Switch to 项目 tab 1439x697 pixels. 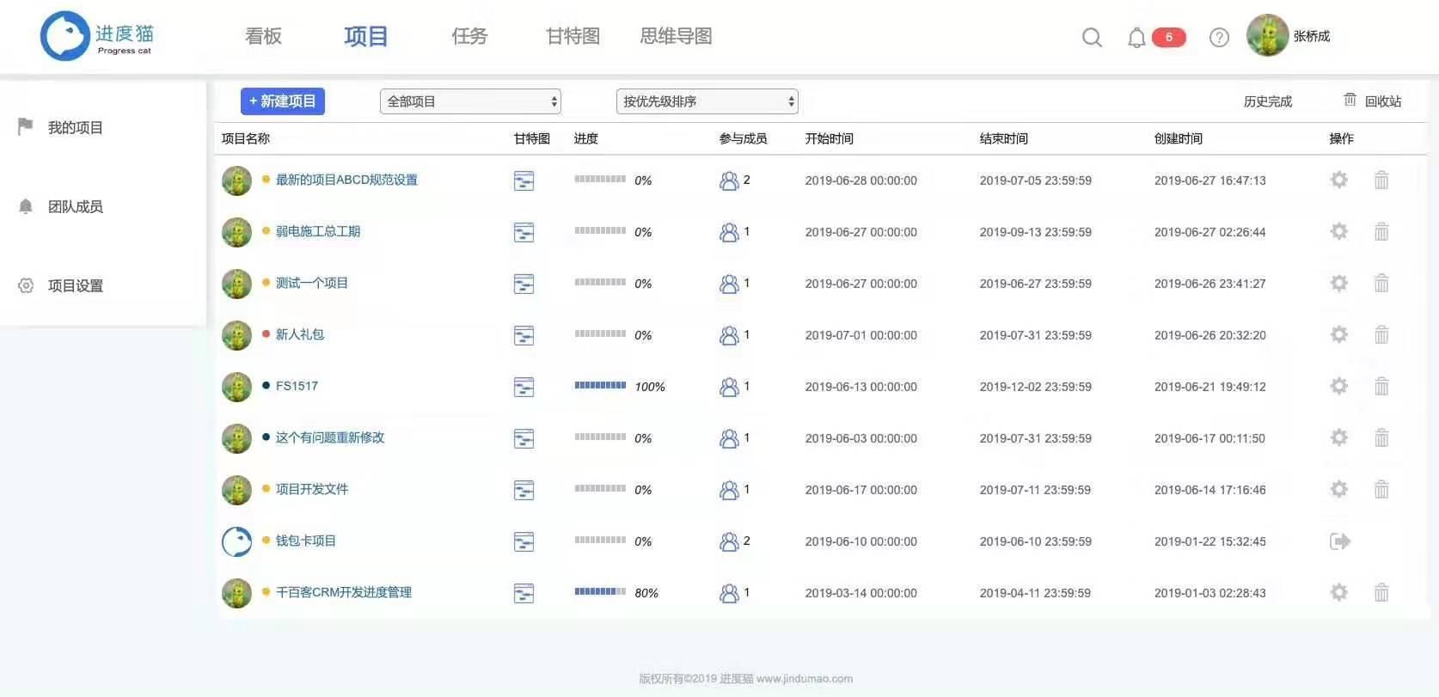coord(366,36)
